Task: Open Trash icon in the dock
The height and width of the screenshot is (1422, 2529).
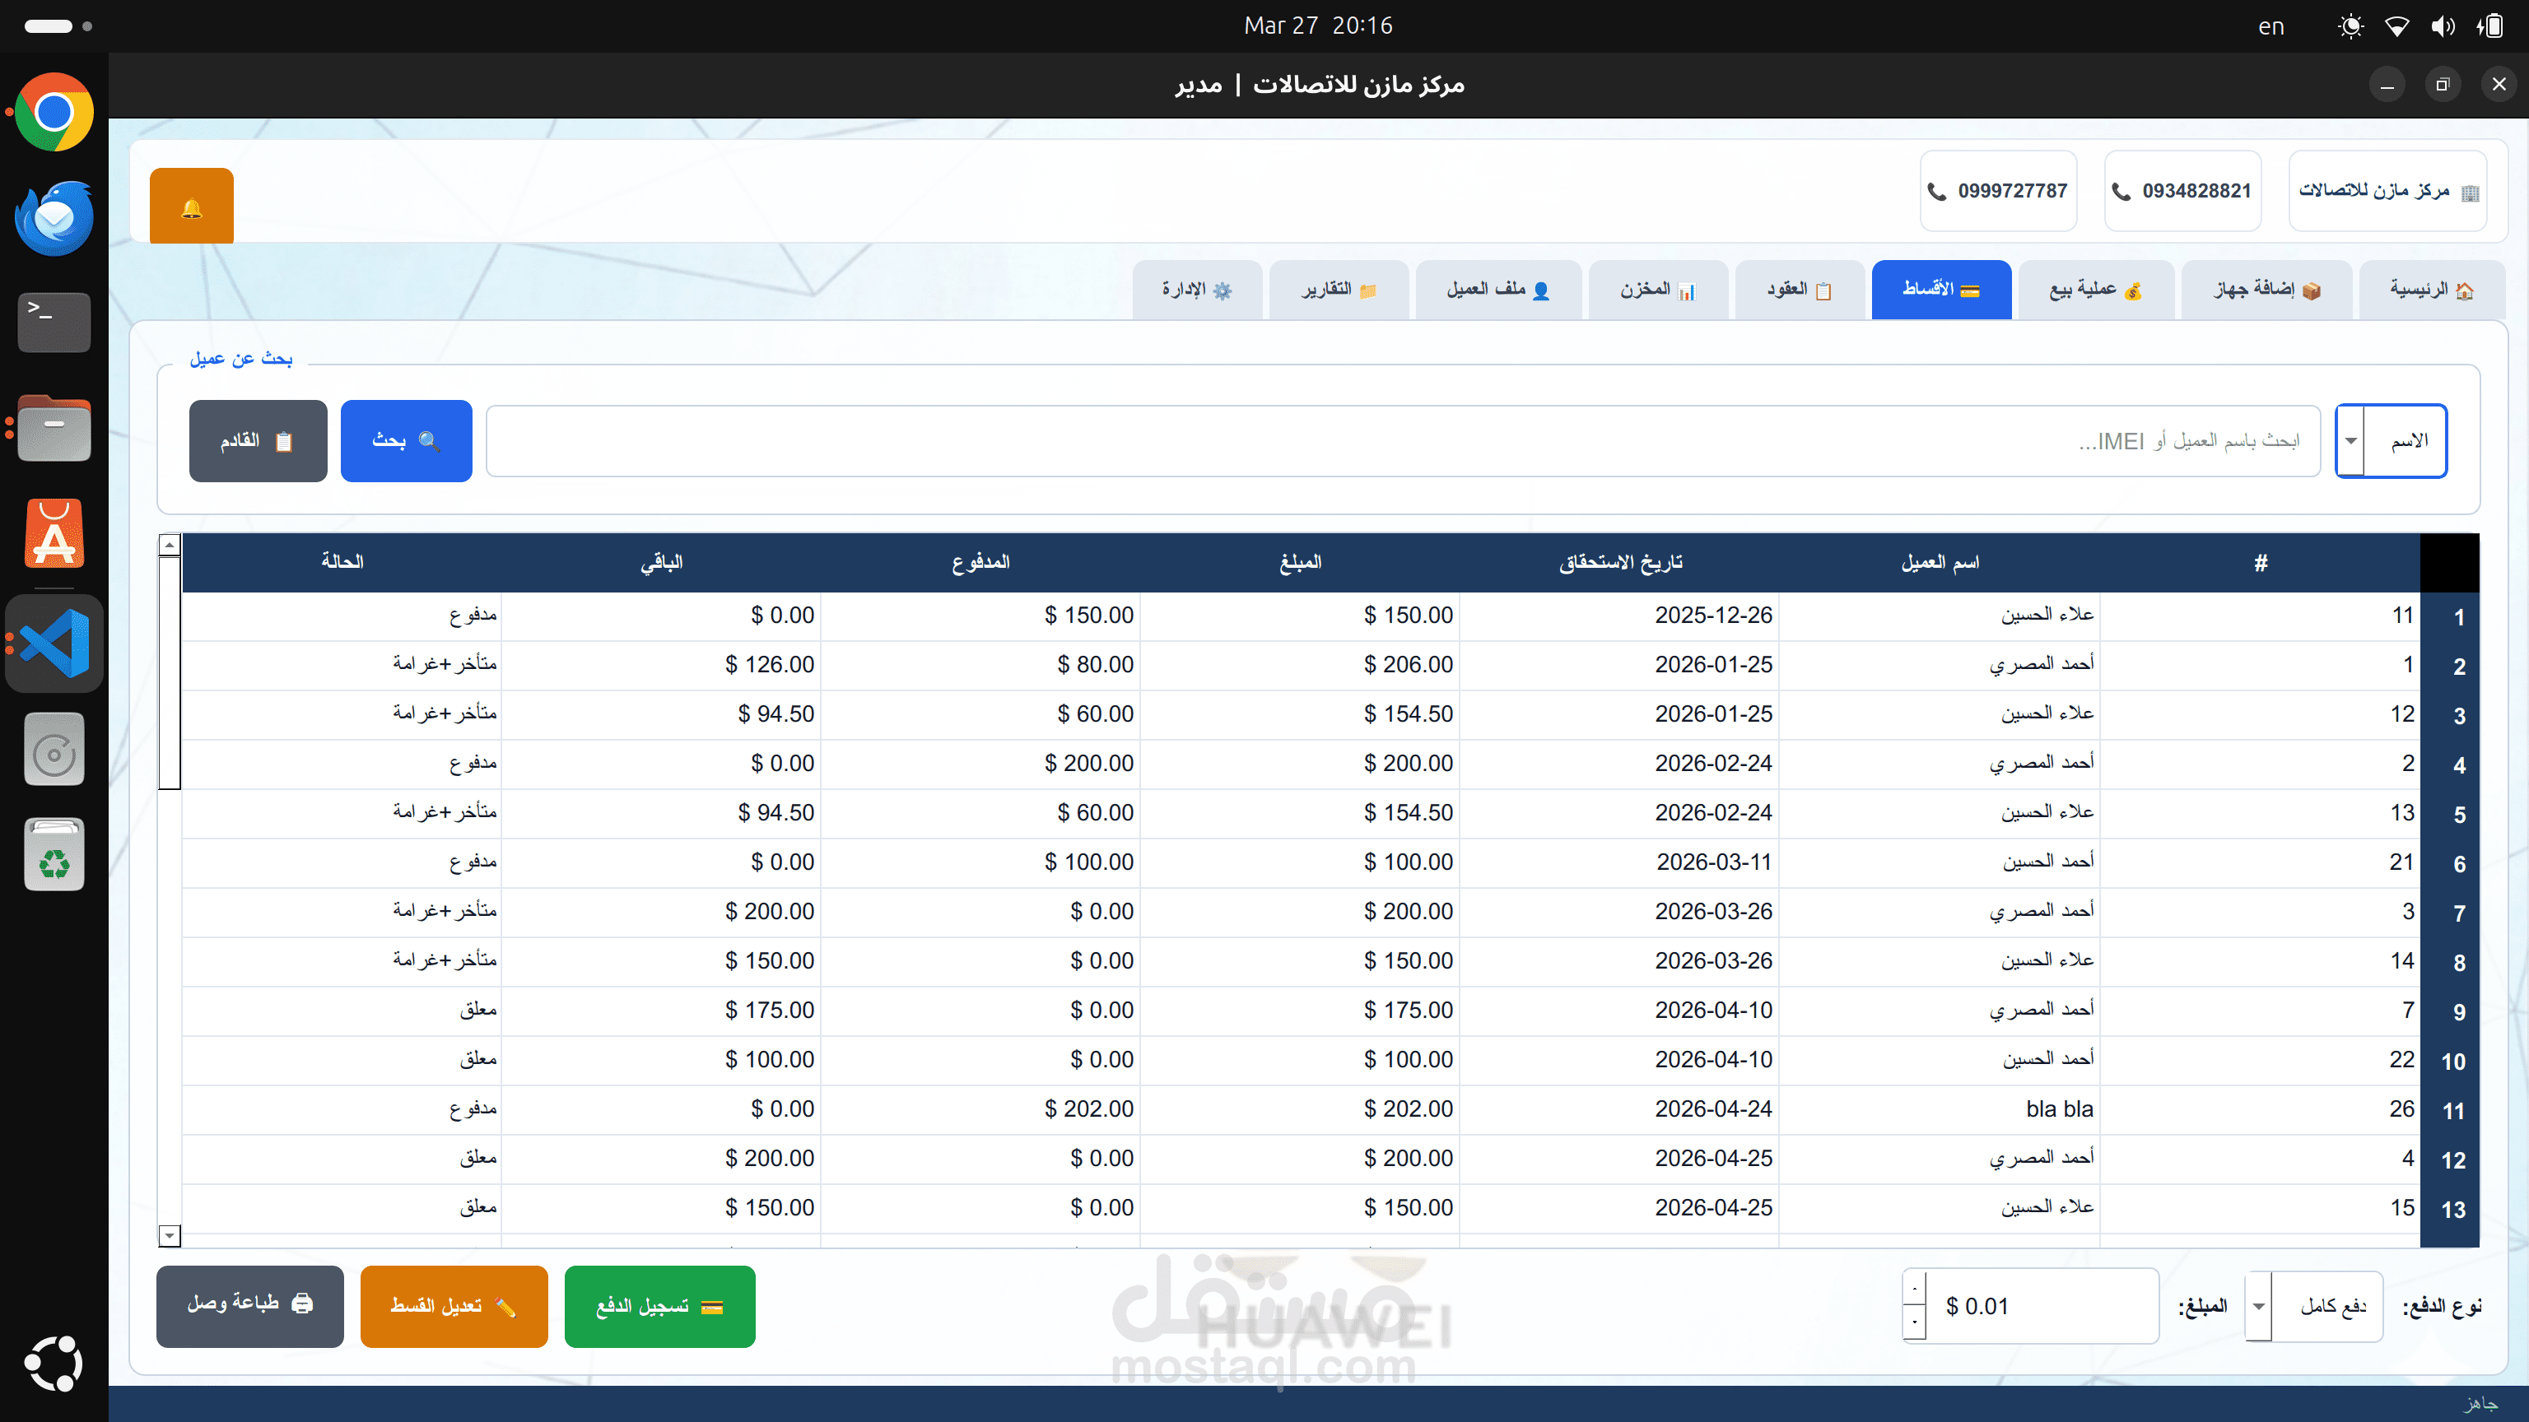Action: pos(54,855)
